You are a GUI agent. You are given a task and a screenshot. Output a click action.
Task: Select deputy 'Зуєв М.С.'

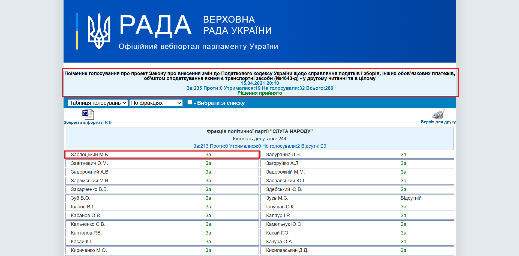click(x=277, y=198)
